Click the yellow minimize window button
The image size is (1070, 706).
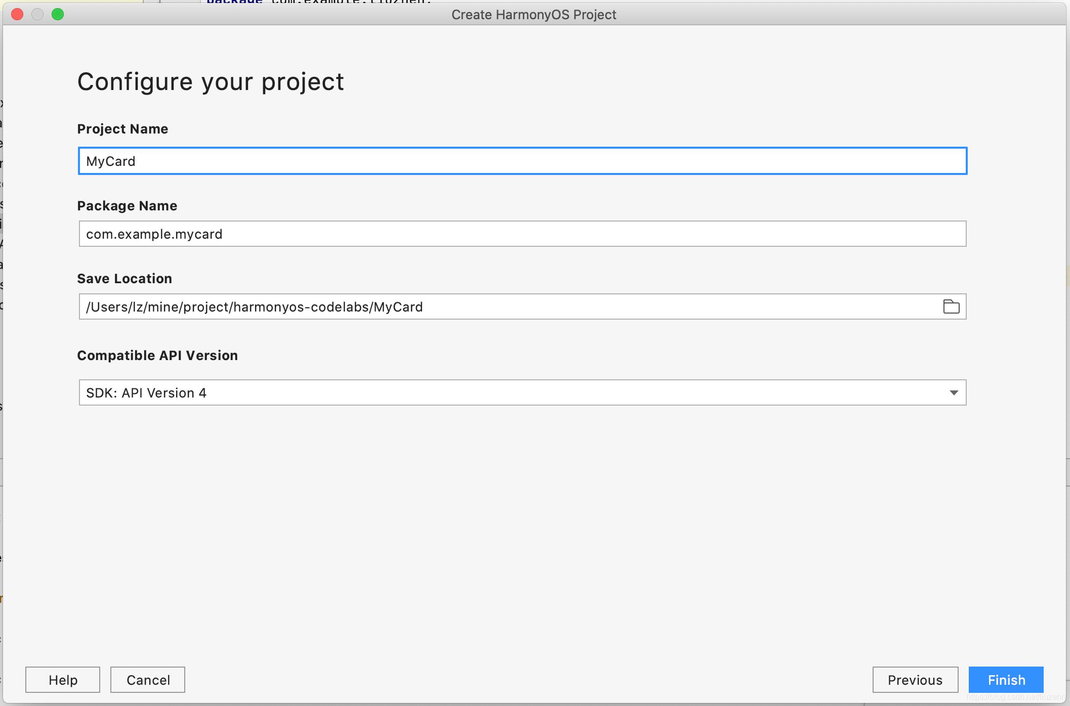[37, 14]
